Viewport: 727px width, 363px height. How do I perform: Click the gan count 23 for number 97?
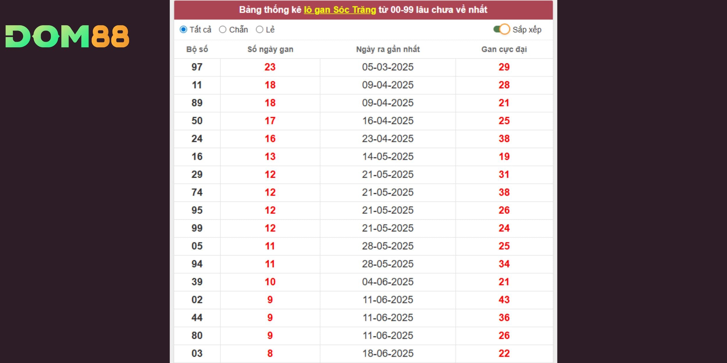[270, 67]
